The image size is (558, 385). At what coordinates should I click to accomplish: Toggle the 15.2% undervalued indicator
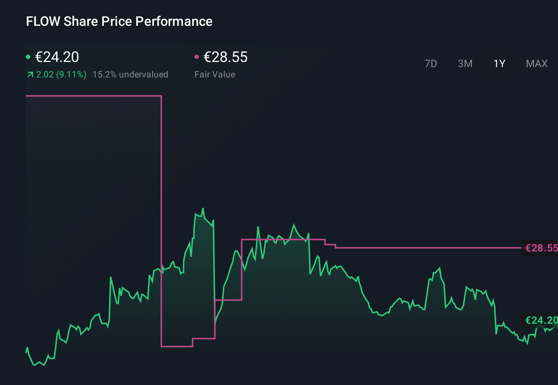pos(131,74)
